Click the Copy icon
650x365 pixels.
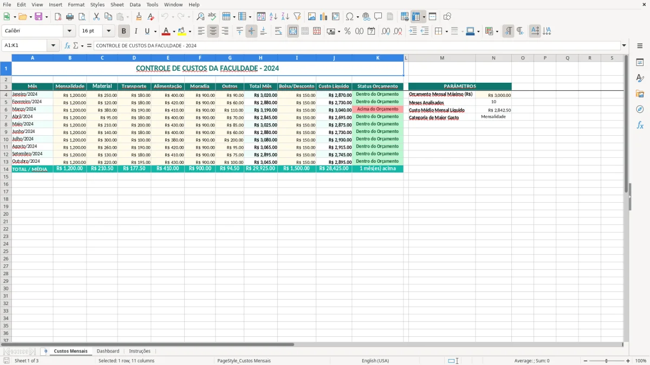(108, 17)
